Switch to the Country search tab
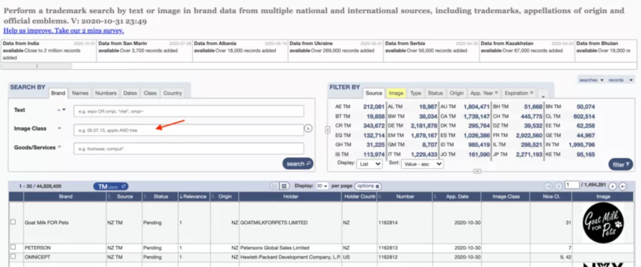 172,93
